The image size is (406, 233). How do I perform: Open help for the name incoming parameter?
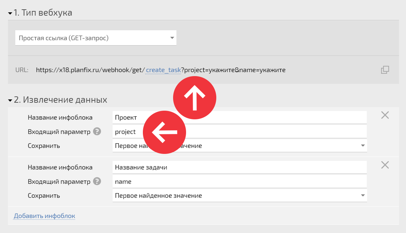[x=97, y=181]
